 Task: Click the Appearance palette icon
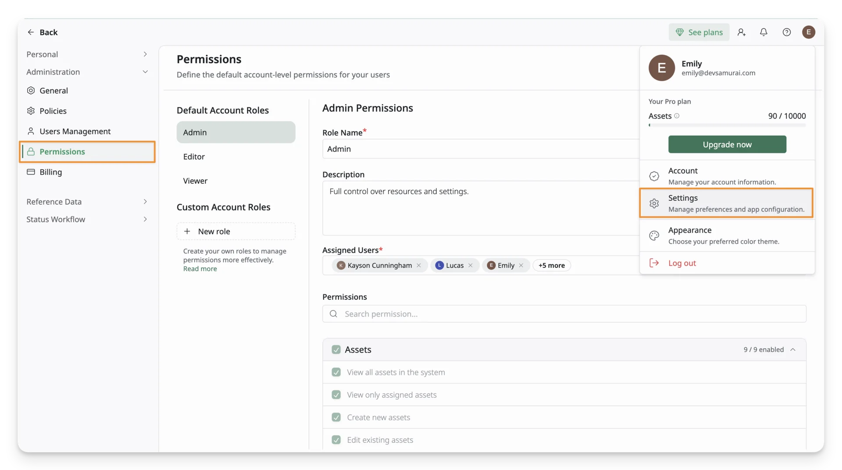coord(654,235)
